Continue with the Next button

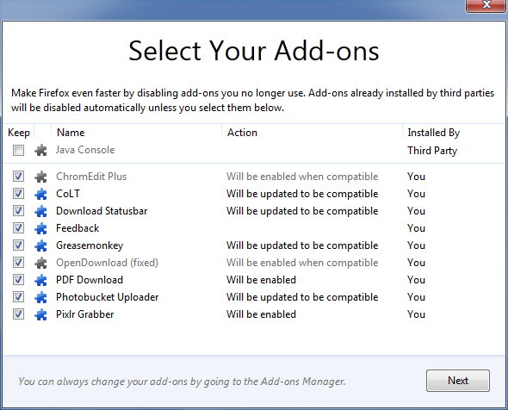(x=458, y=381)
